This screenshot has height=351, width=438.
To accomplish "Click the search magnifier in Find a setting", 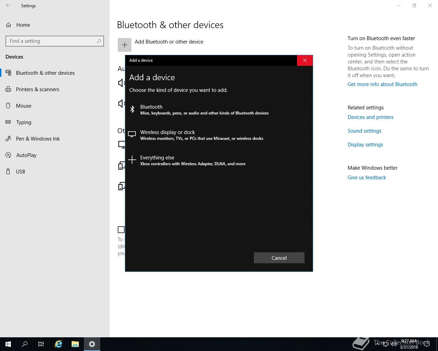I will (x=99, y=41).
